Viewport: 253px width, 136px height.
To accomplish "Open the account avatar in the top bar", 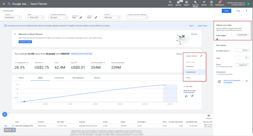I will click(248, 4).
